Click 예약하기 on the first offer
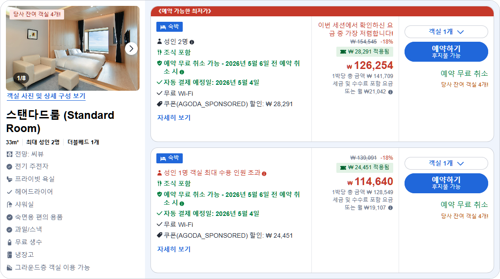 (446, 51)
